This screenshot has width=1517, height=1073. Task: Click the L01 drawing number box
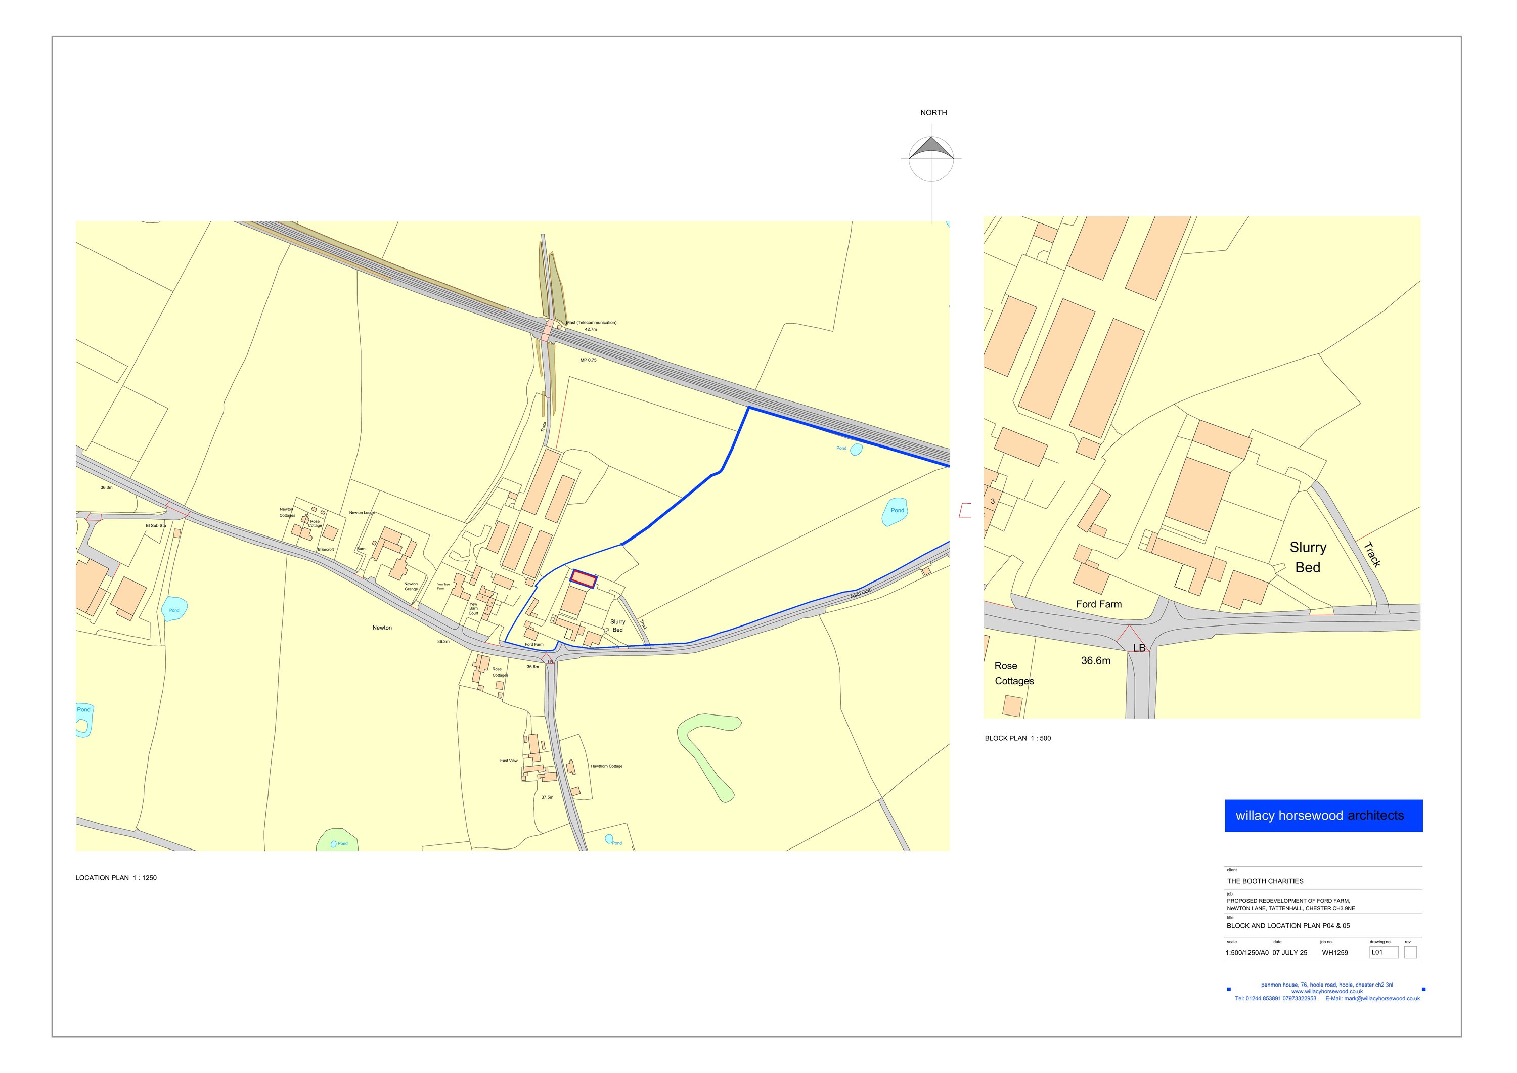click(x=1384, y=952)
